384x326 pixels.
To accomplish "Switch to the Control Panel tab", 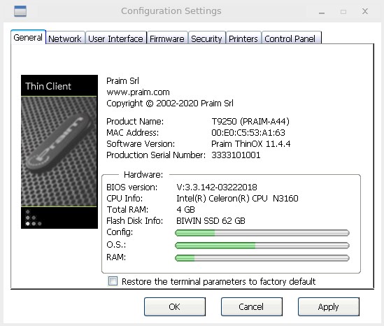I will click(x=291, y=38).
